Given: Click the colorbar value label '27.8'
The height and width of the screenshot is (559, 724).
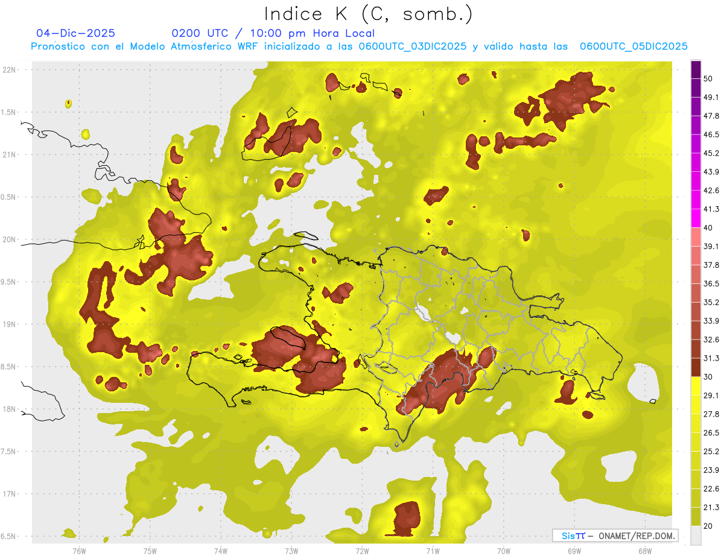Looking at the screenshot, I should pyautogui.click(x=711, y=414).
